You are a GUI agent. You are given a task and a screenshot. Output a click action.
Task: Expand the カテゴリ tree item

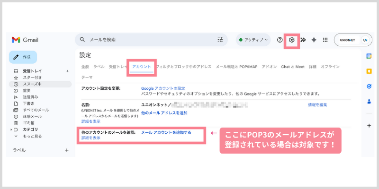(x=11, y=129)
